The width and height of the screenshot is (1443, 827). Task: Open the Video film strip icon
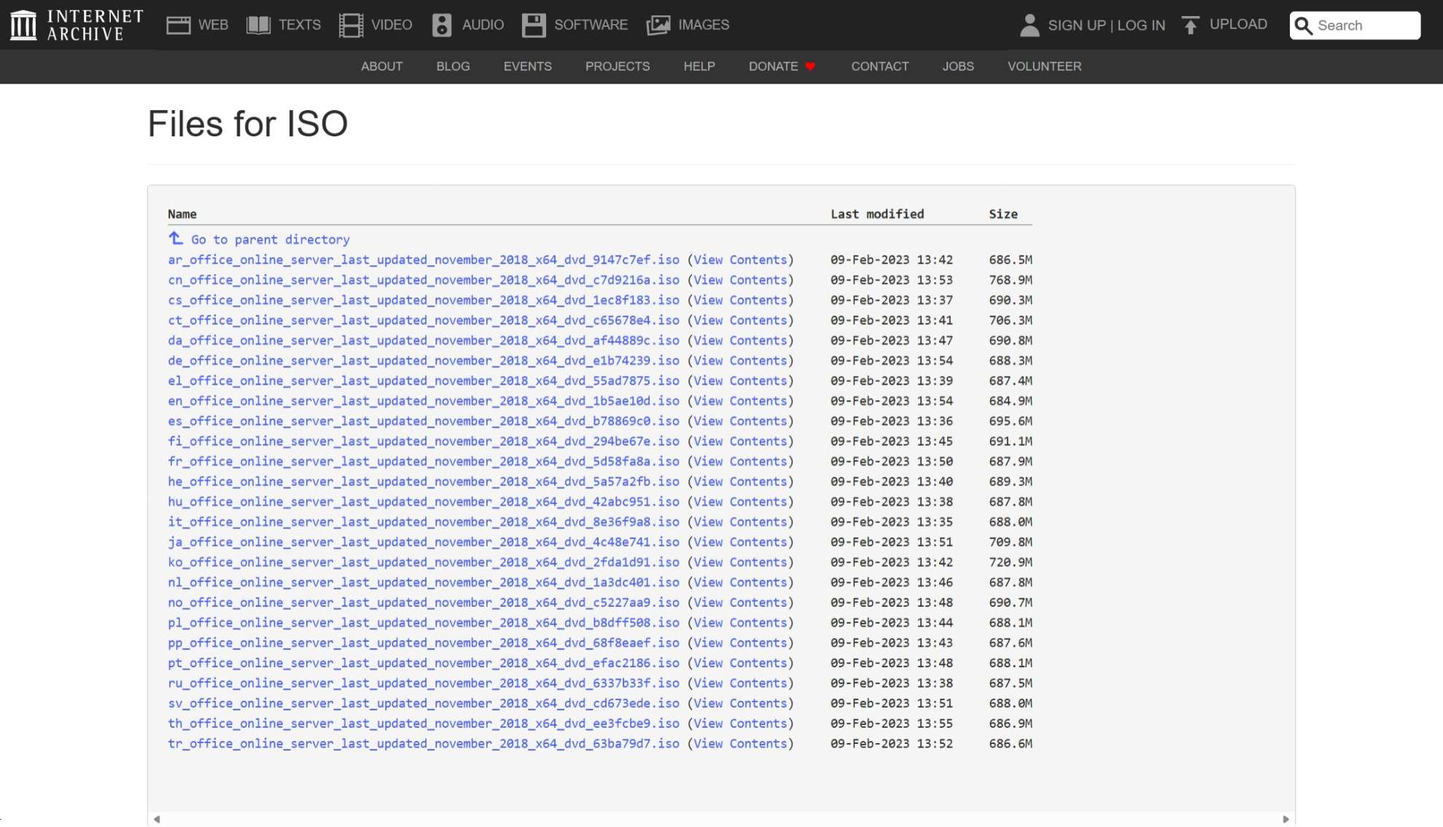[x=351, y=25]
